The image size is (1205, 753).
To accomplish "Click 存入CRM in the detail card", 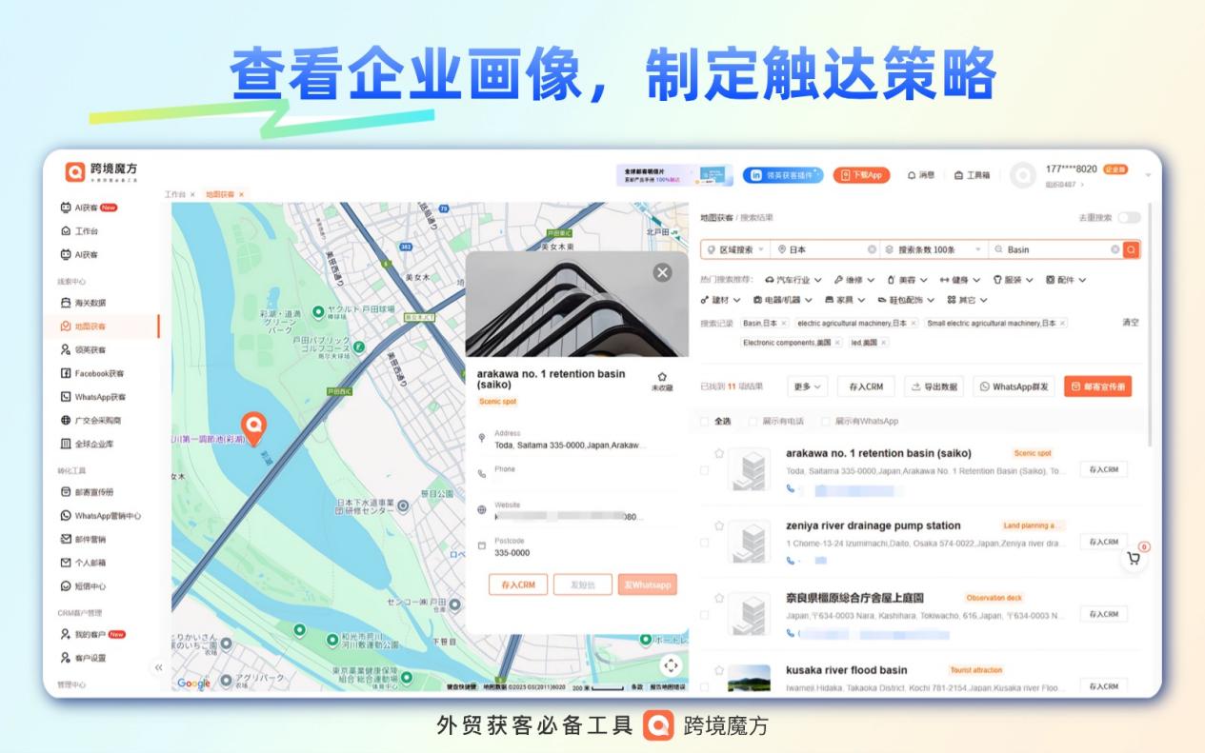I will [518, 585].
